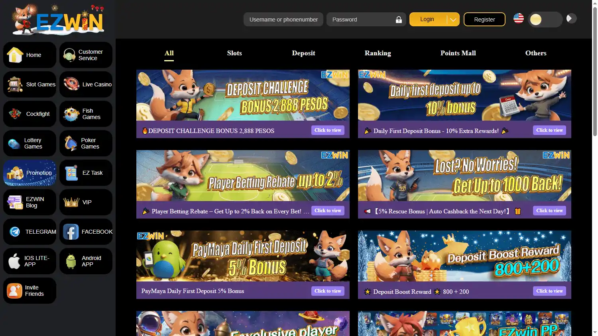Open the VIP crown icon
598x336 pixels.
[x=71, y=202]
